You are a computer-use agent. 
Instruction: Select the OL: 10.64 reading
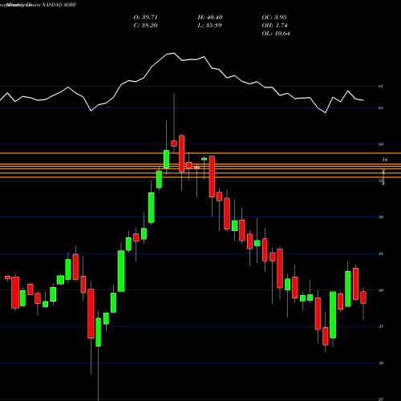pyautogui.click(x=276, y=34)
